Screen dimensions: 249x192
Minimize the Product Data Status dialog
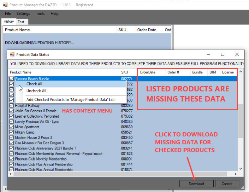click(208, 54)
